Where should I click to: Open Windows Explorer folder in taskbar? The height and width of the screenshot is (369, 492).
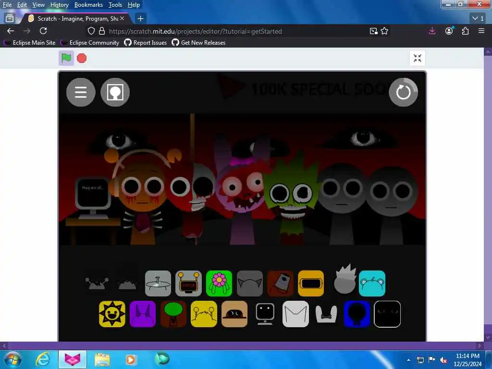point(102,359)
